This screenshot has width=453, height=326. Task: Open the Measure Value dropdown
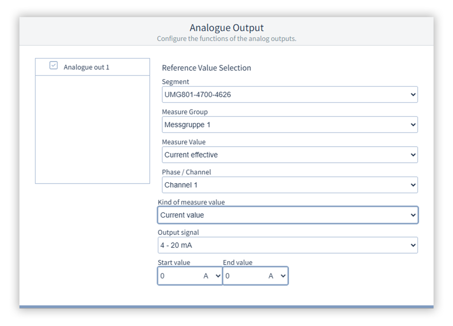[x=289, y=155]
